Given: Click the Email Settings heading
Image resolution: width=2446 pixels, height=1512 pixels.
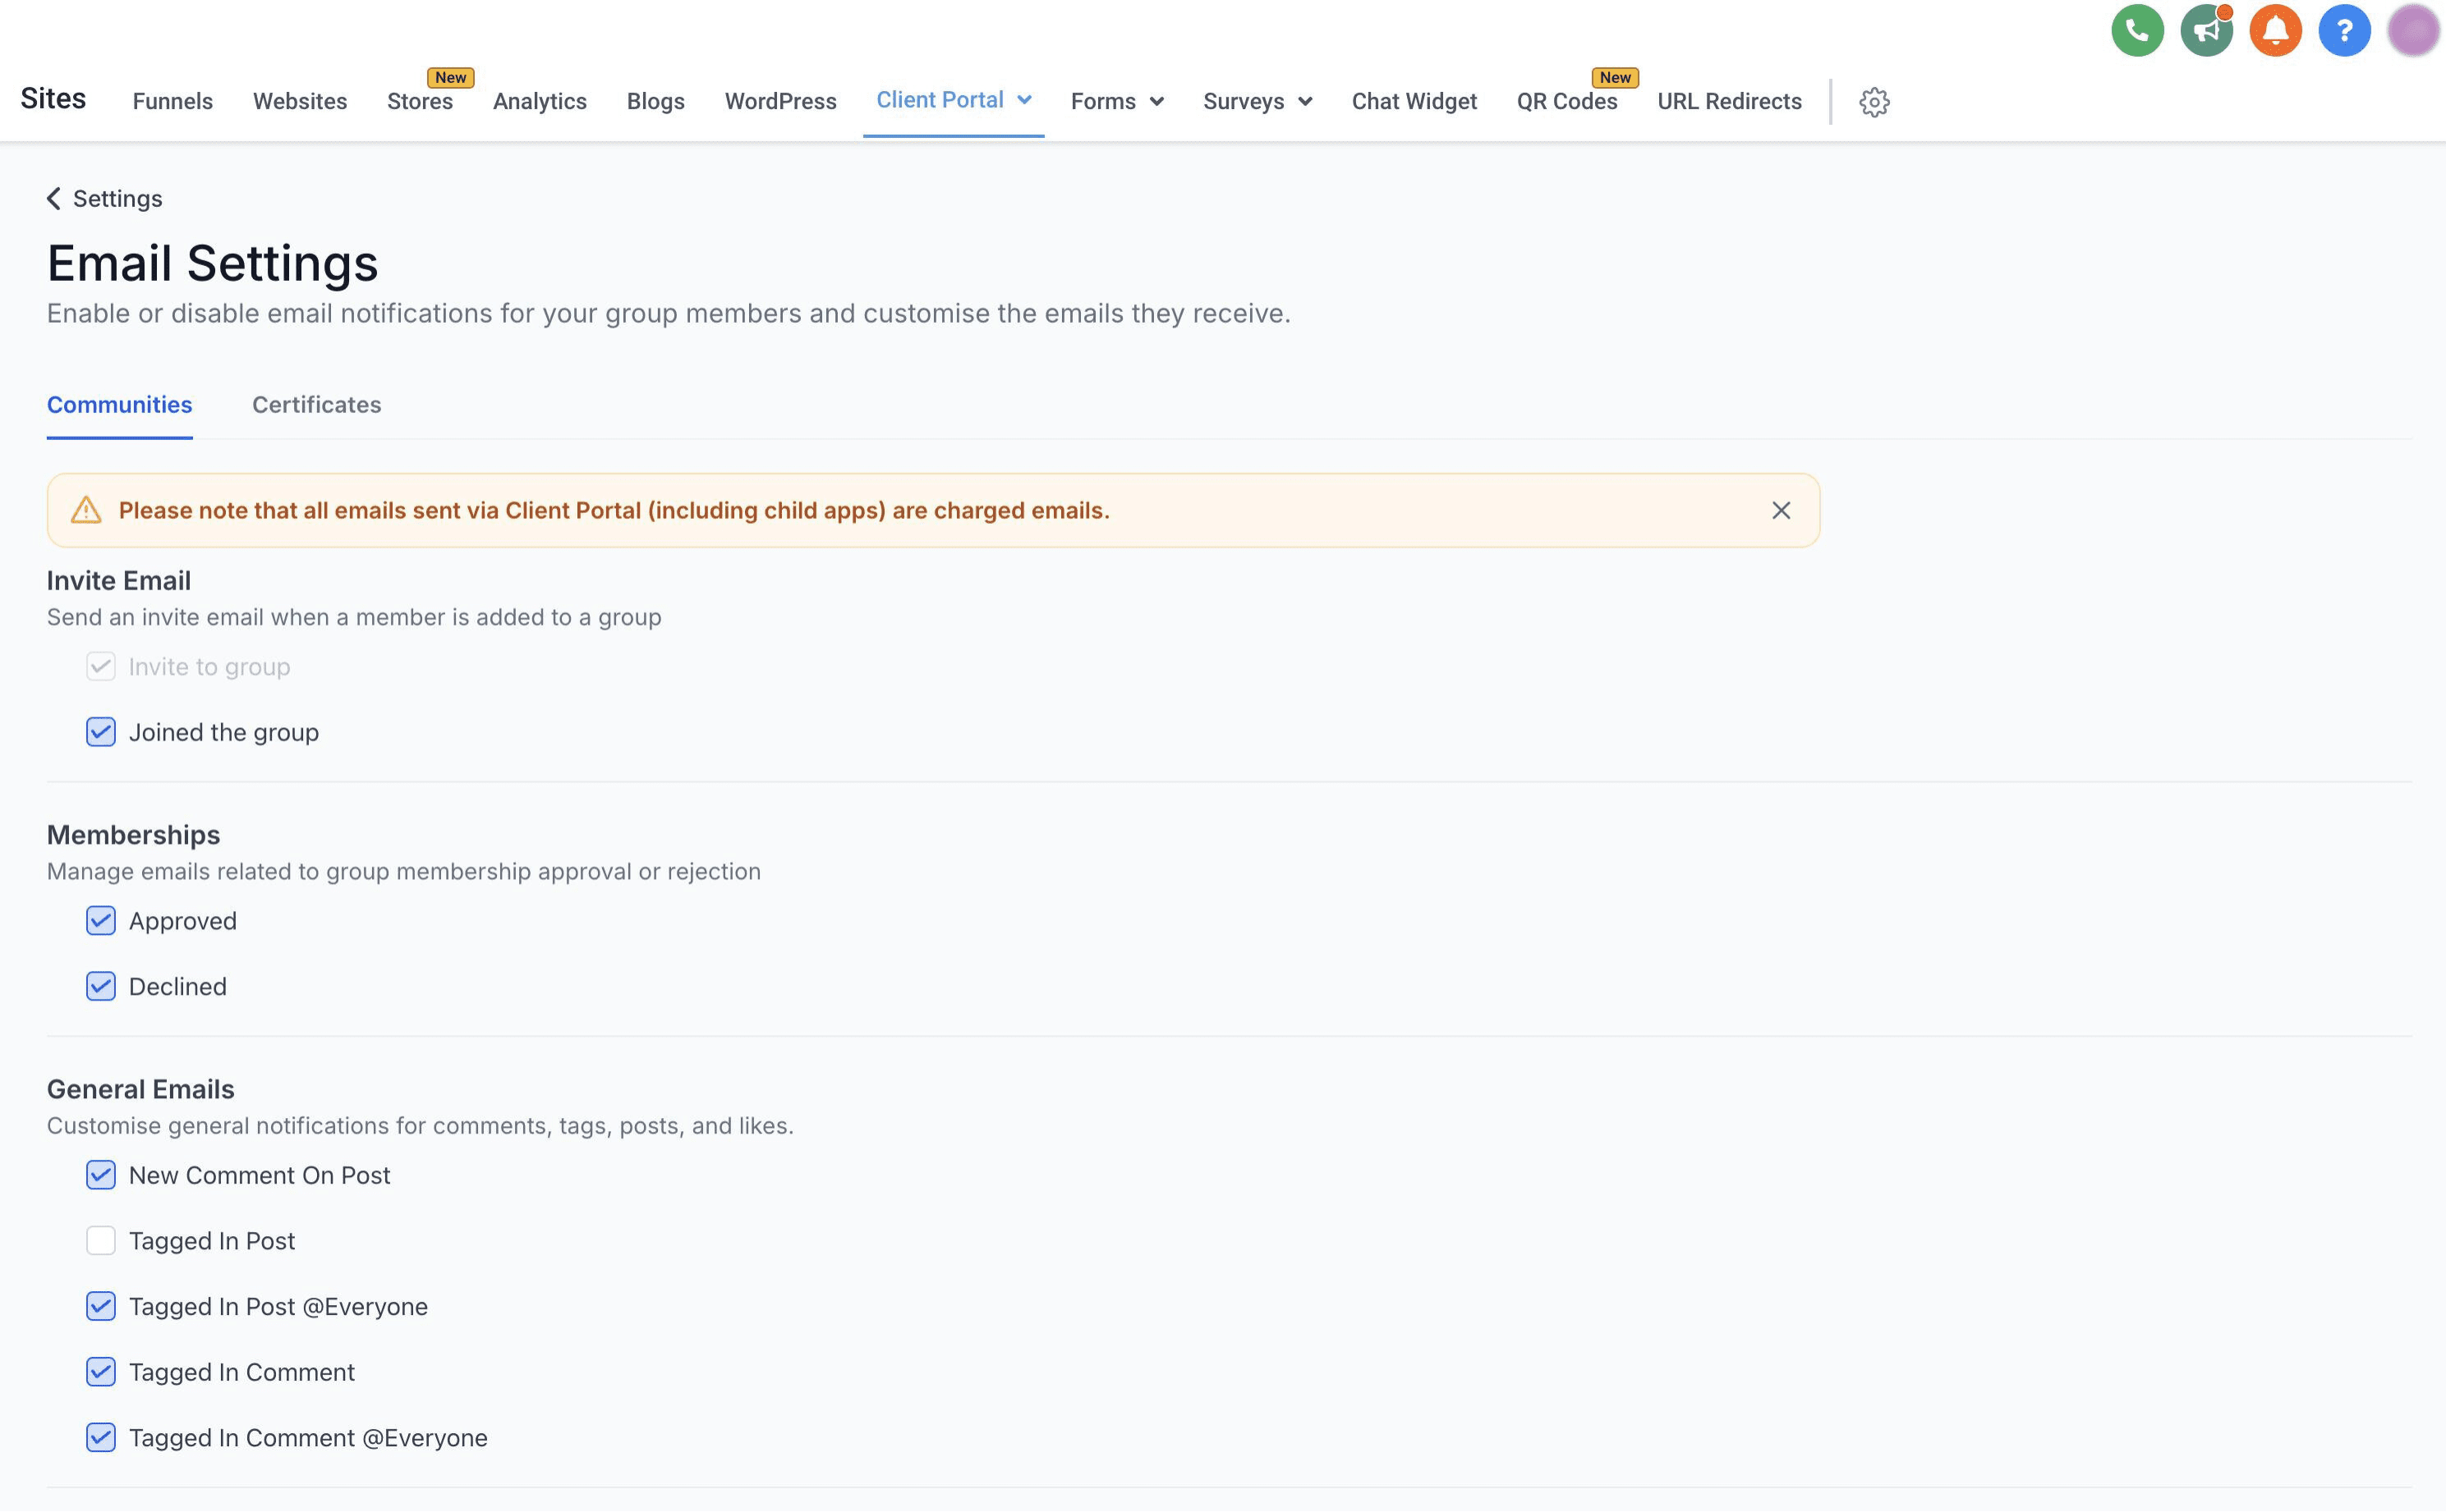Looking at the screenshot, I should click(x=212, y=263).
